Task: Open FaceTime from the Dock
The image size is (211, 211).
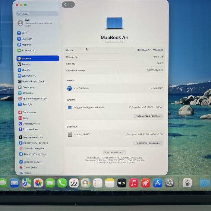Action: click(x=50, y=183)
